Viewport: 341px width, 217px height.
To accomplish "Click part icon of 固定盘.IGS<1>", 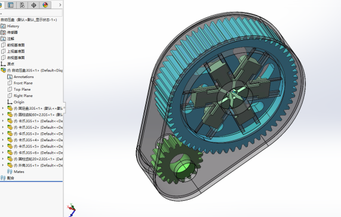I will pyautogui.click(x=10, y=108).
